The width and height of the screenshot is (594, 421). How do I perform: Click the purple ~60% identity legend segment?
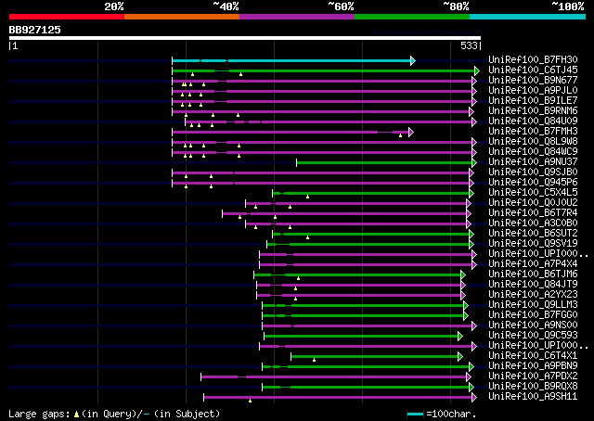click(297, 17)
